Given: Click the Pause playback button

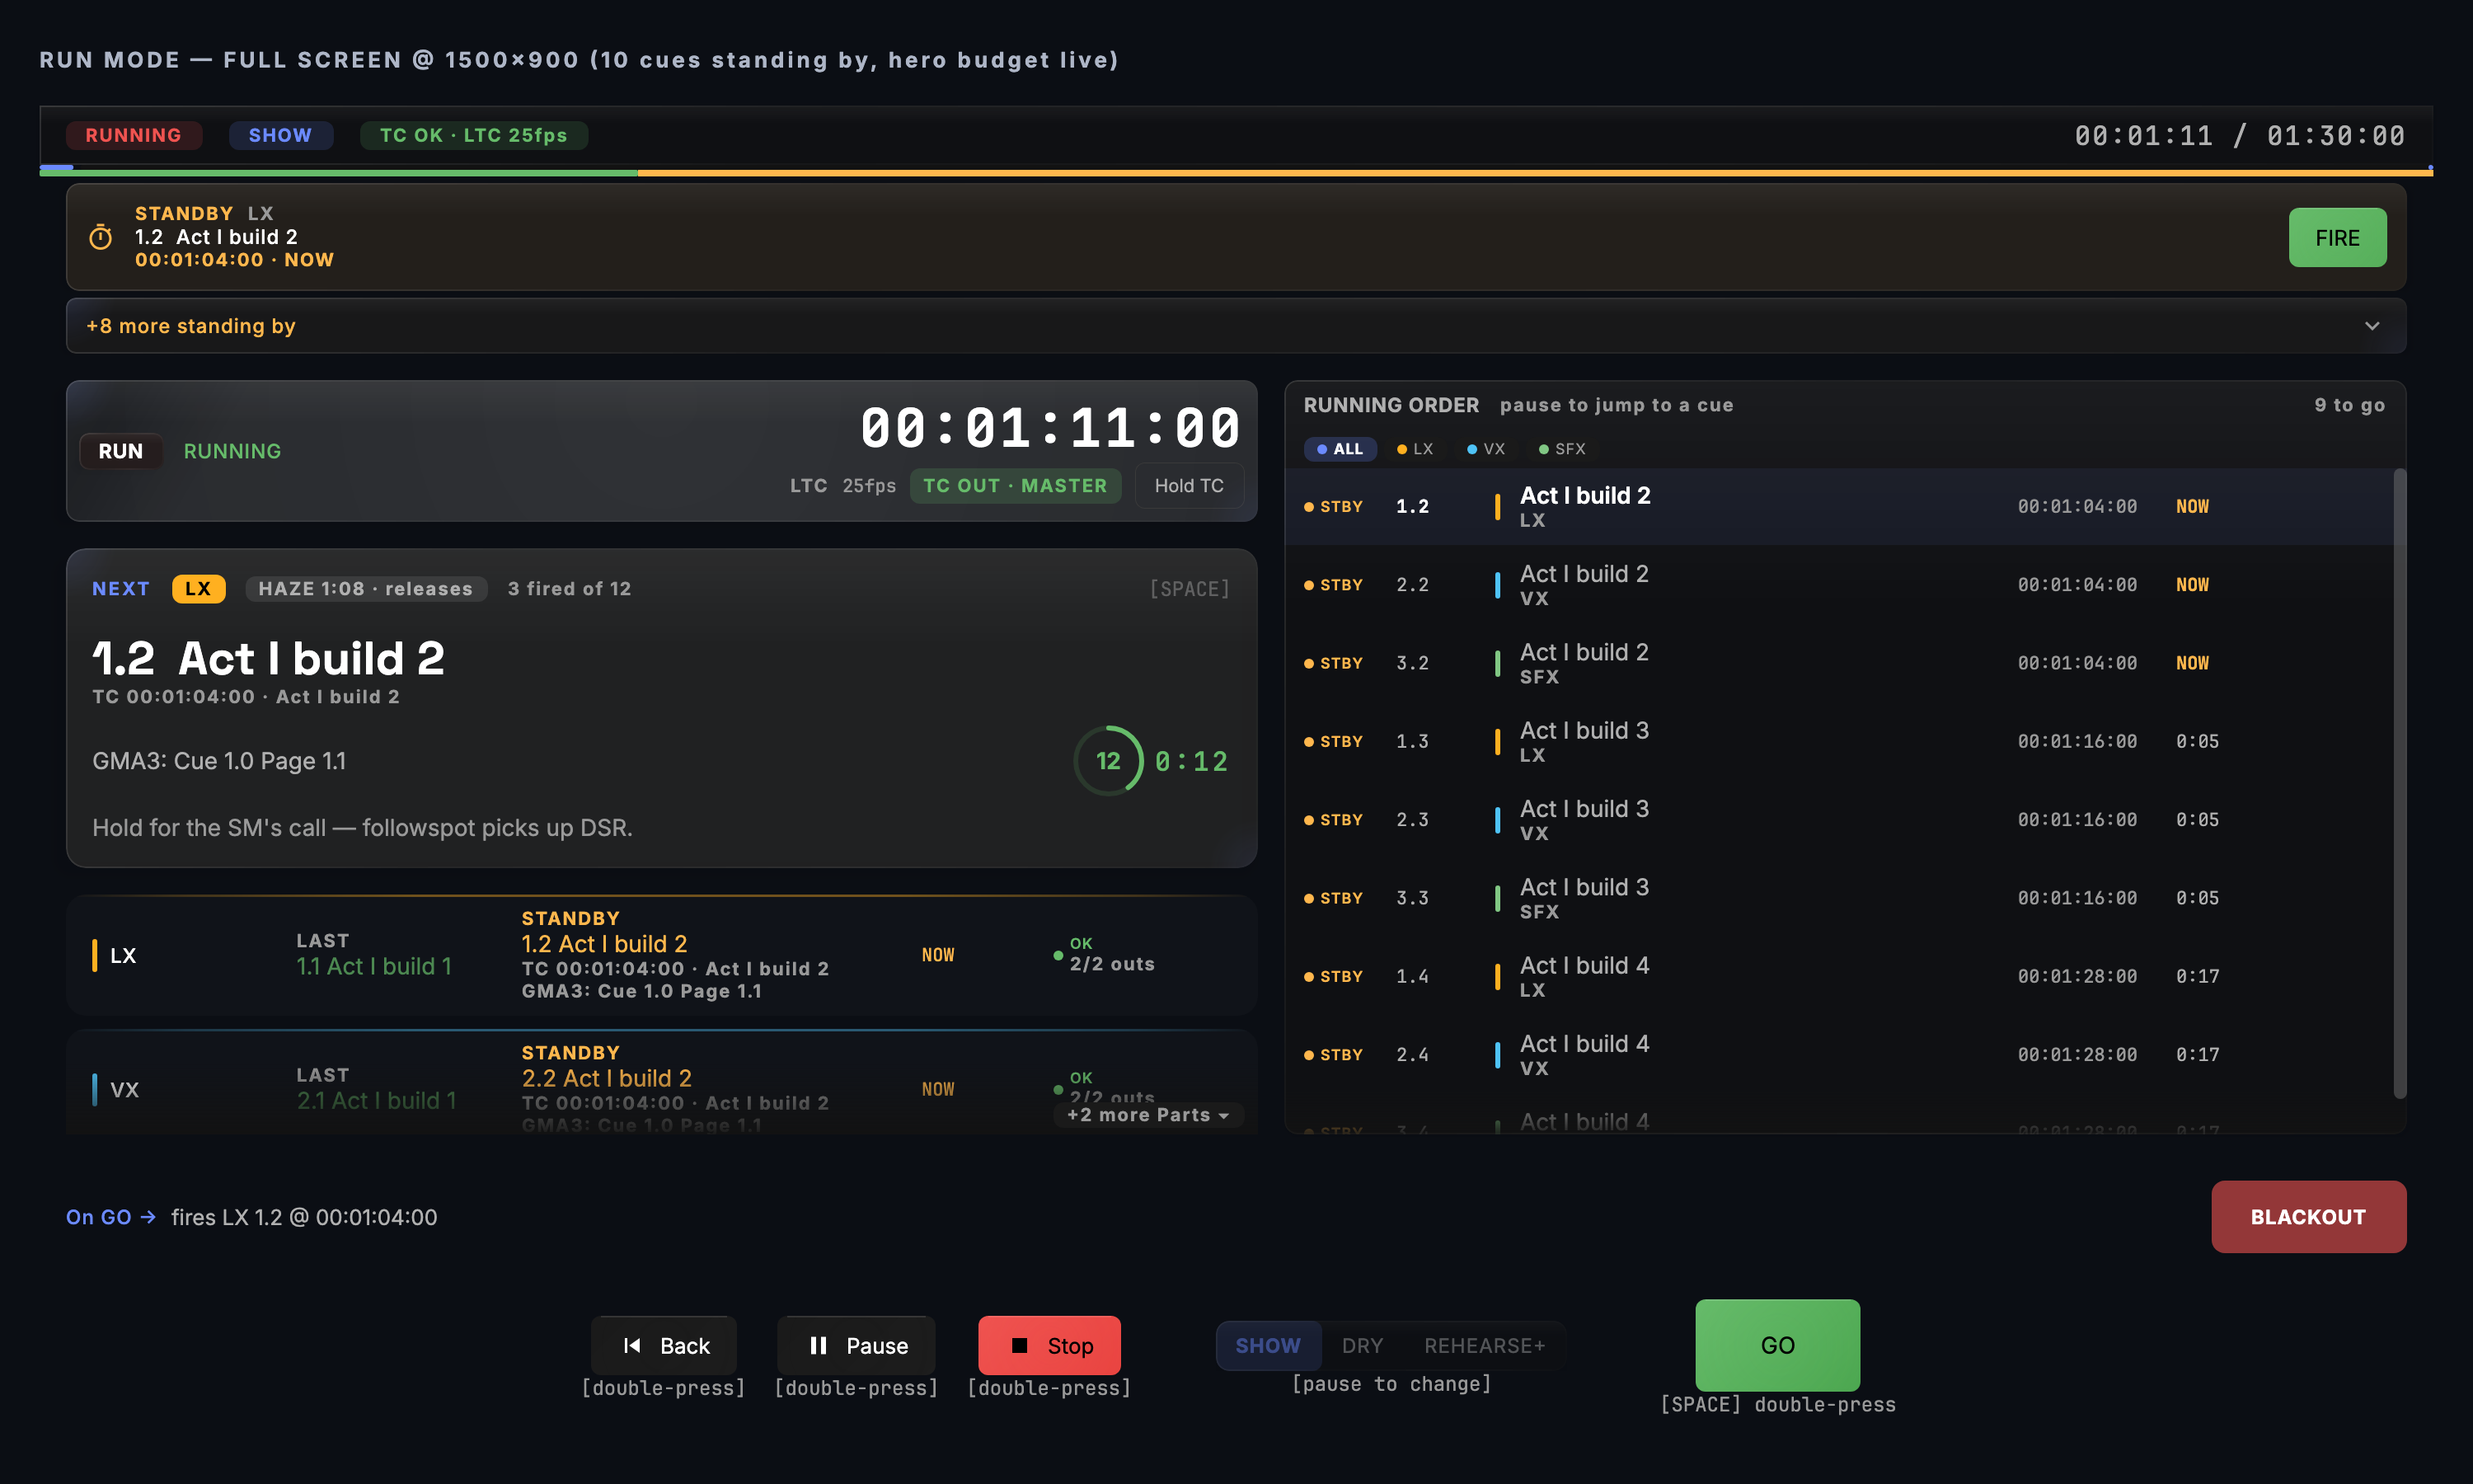Looking at the screenshot, I should (856, 1346).
